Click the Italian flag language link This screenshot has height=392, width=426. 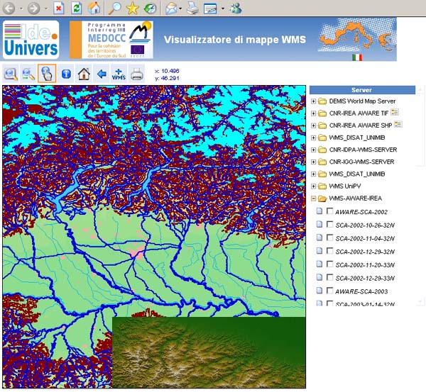click(357, 57)
